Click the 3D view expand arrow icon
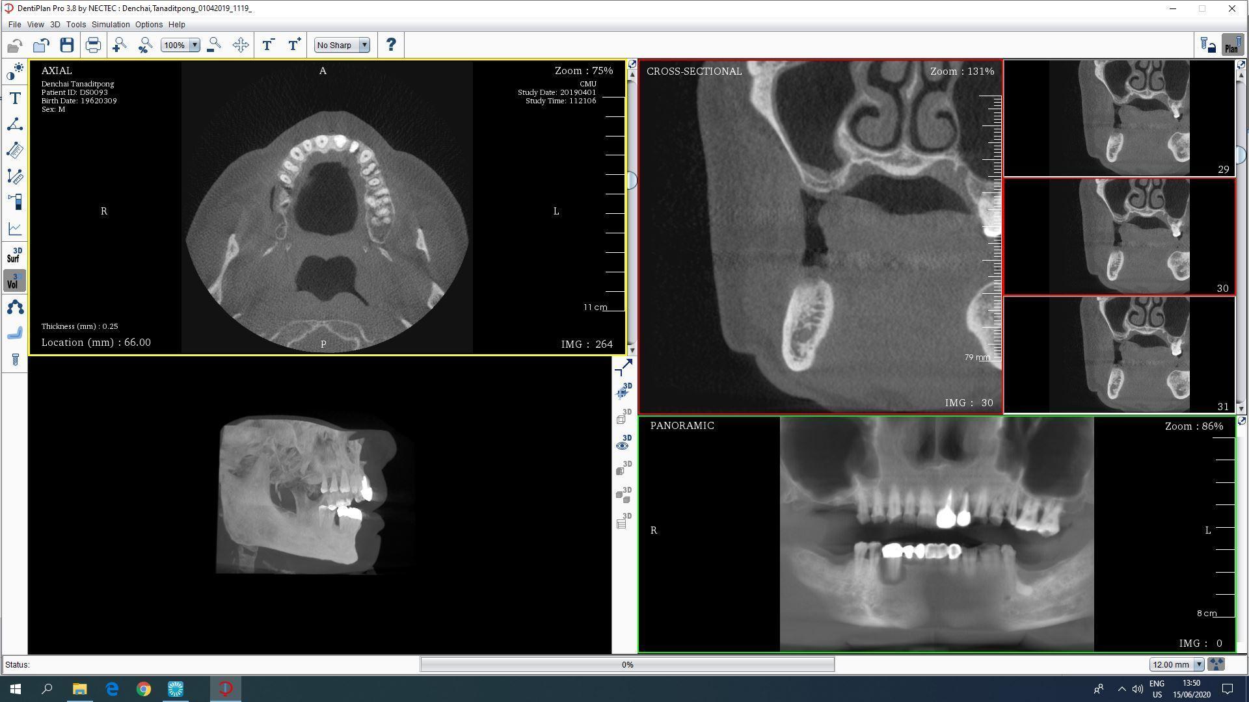The width and height of the screenshot is (1249, 702). pyautogui.click(x=623, y=367)
